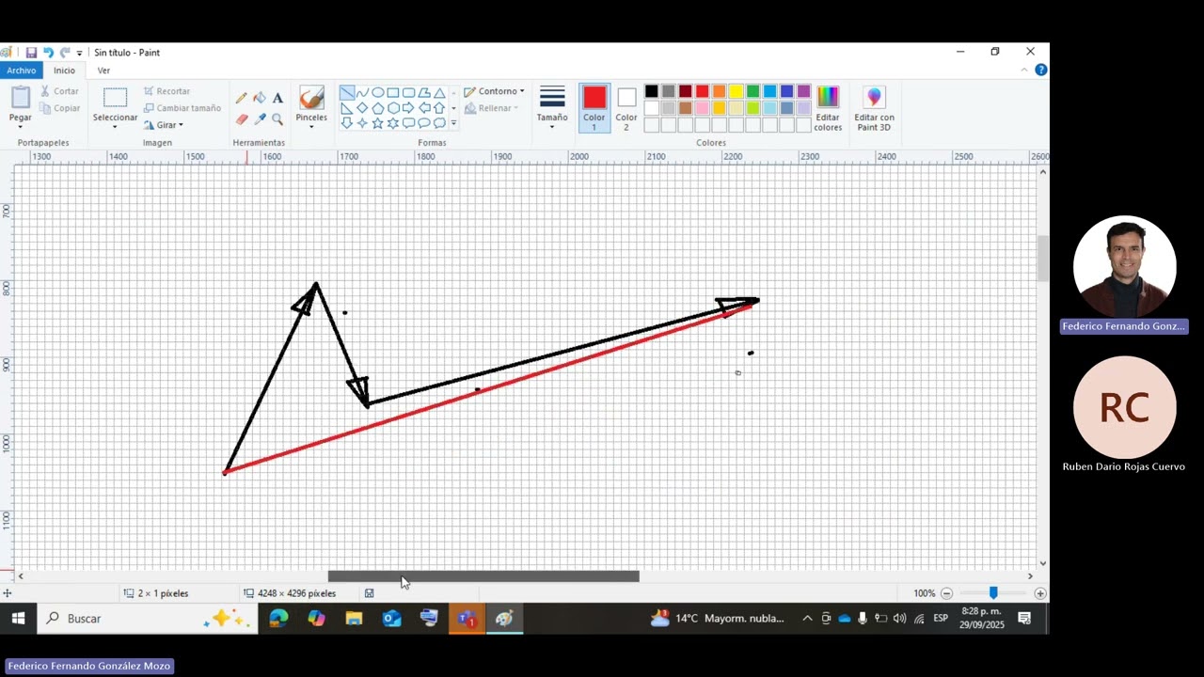Screen dimensions: 1204x677
Task: Click the Buscar taskbar search box
Action: [x=148, y=618]
